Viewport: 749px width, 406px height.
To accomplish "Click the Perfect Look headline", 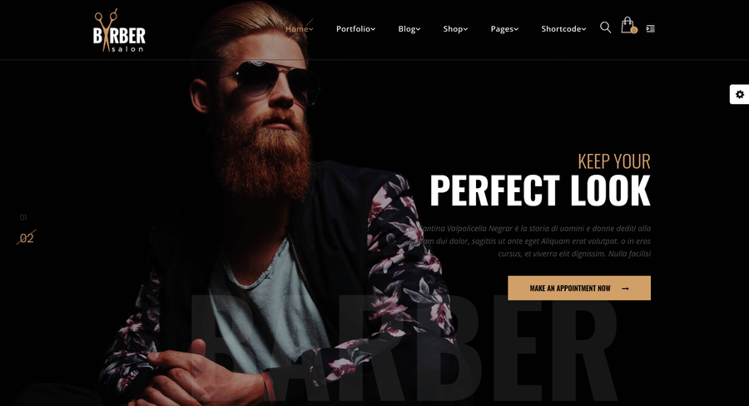I will (540, 191).
